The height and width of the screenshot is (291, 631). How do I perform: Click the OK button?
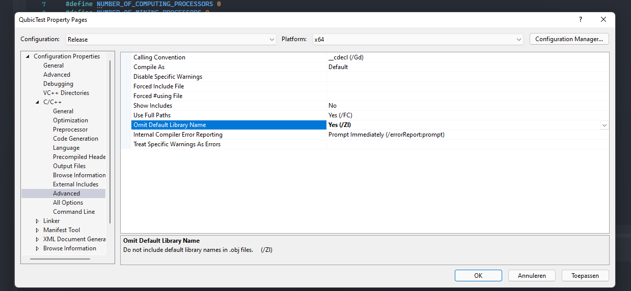click(x=478, y=276)
